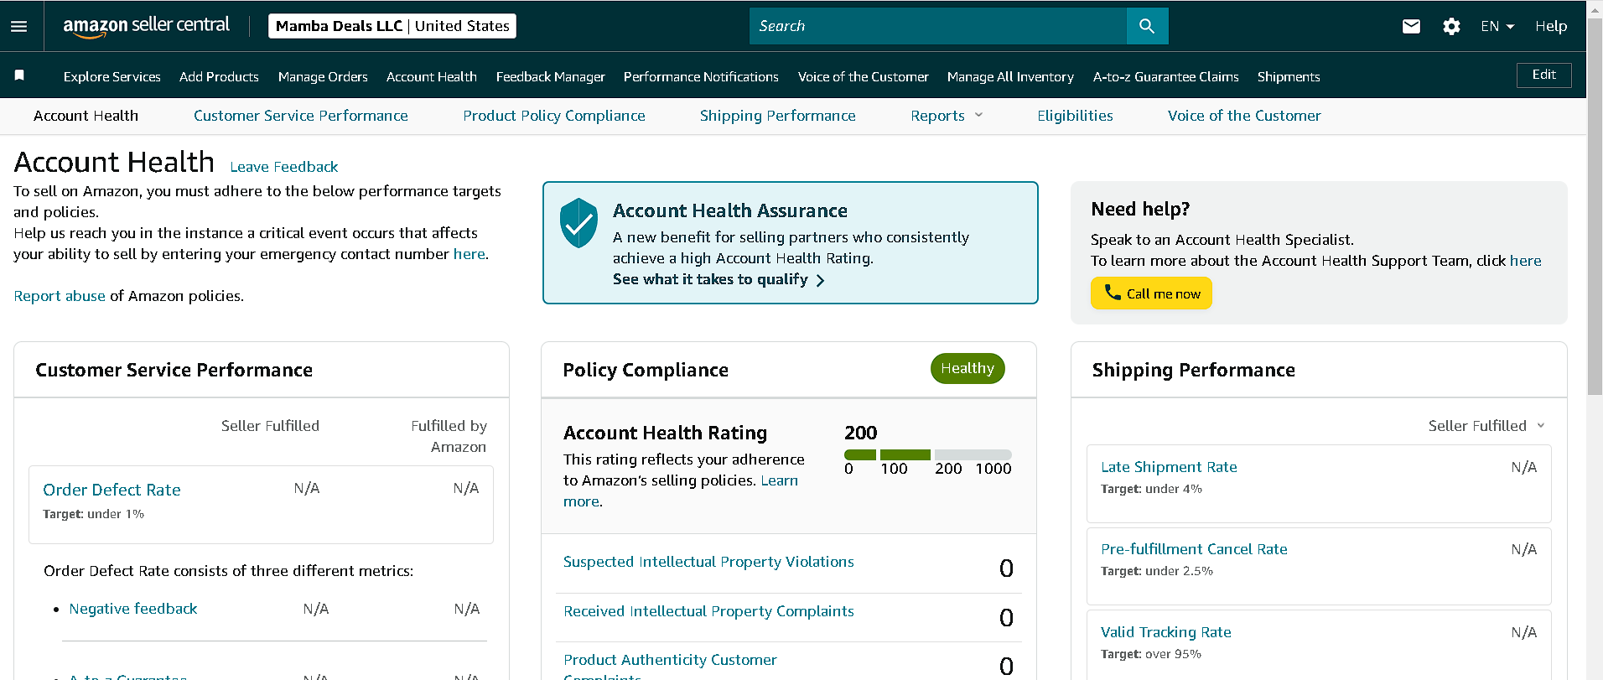
Task: Click the Target: under 4% text
Action: coord(1151,489)
